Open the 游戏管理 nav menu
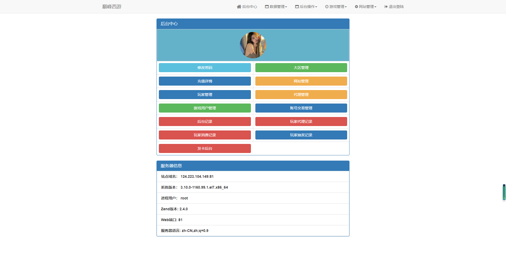This screenshot has width=506, height=266. (x=336, y=7)
